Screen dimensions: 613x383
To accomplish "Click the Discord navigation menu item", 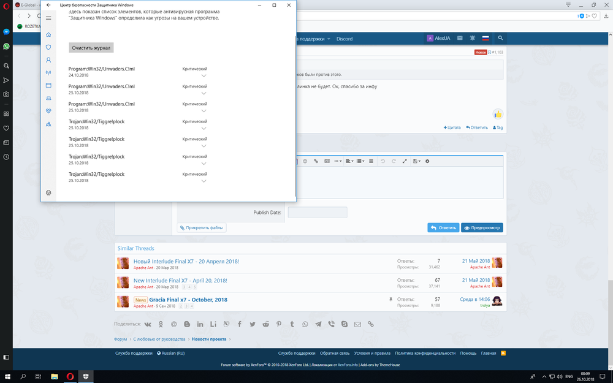I will (x=345, y=39).
